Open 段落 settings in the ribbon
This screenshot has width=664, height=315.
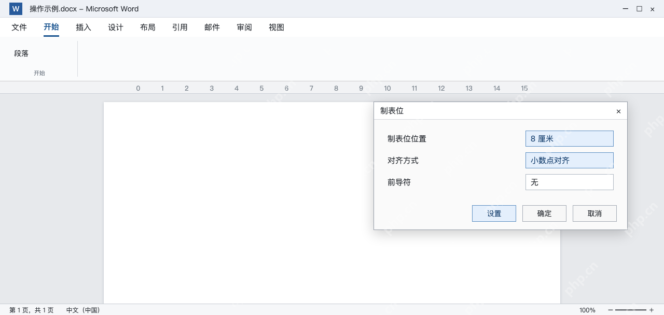pos(21,53)
